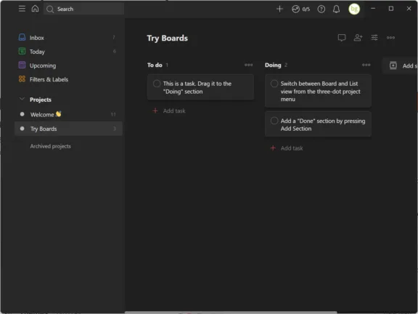Click the Projects heading

click(x=41, y=100)
